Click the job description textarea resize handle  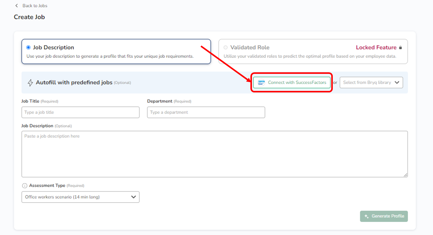point(405,175)
